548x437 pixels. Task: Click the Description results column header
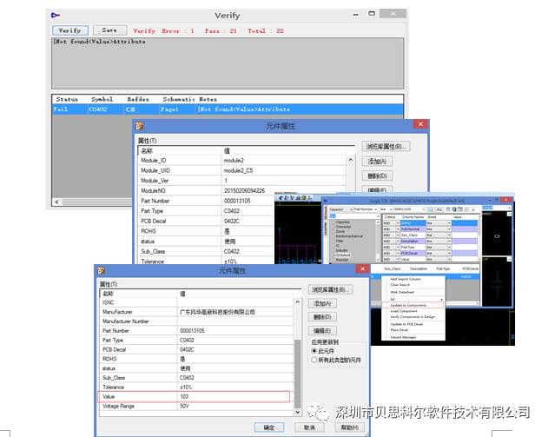[x=419, y=268]
